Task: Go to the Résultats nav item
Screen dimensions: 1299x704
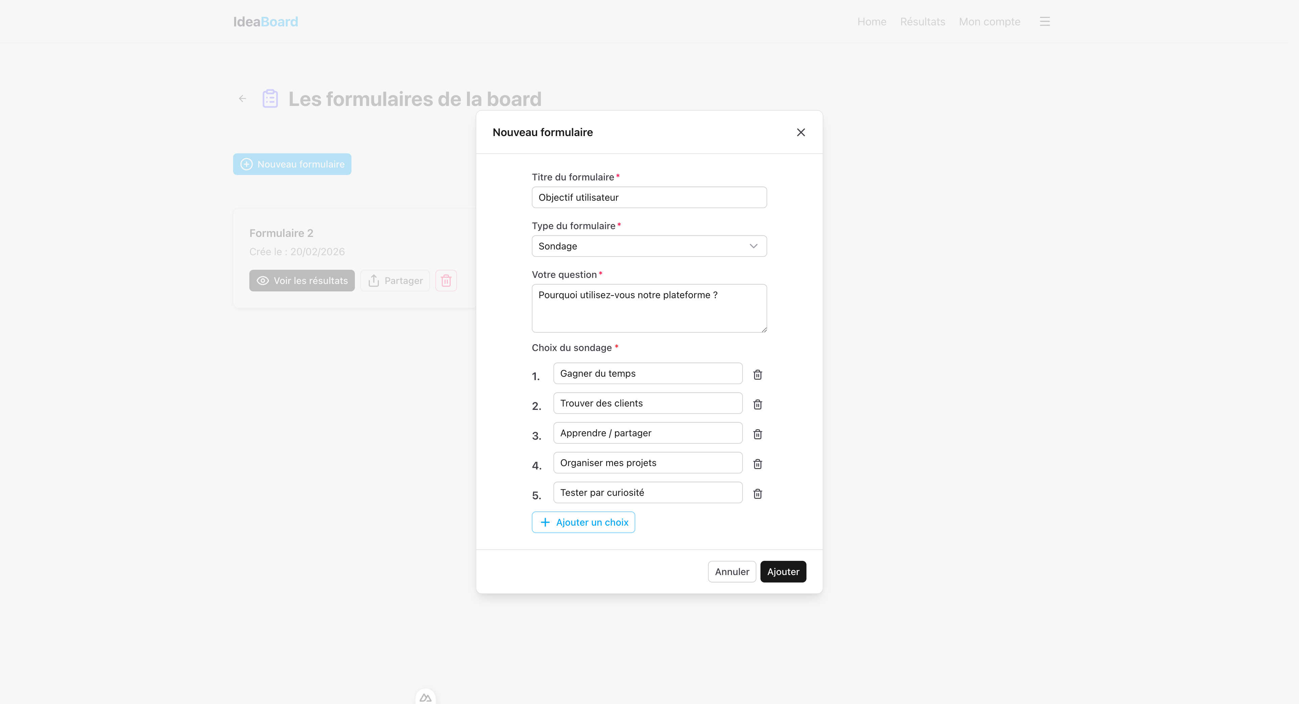Action: coord(922,22)
